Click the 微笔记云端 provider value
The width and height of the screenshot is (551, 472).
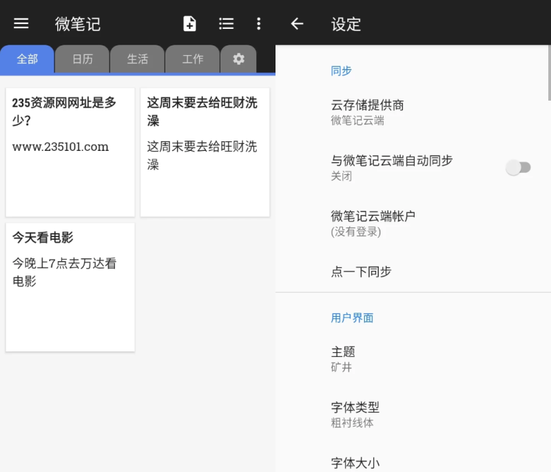coord(357,121)
